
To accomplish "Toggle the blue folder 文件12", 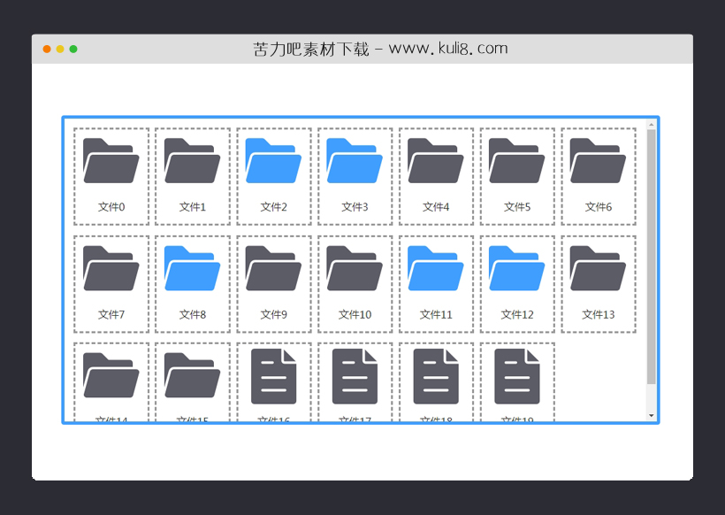I will [516, 272].
